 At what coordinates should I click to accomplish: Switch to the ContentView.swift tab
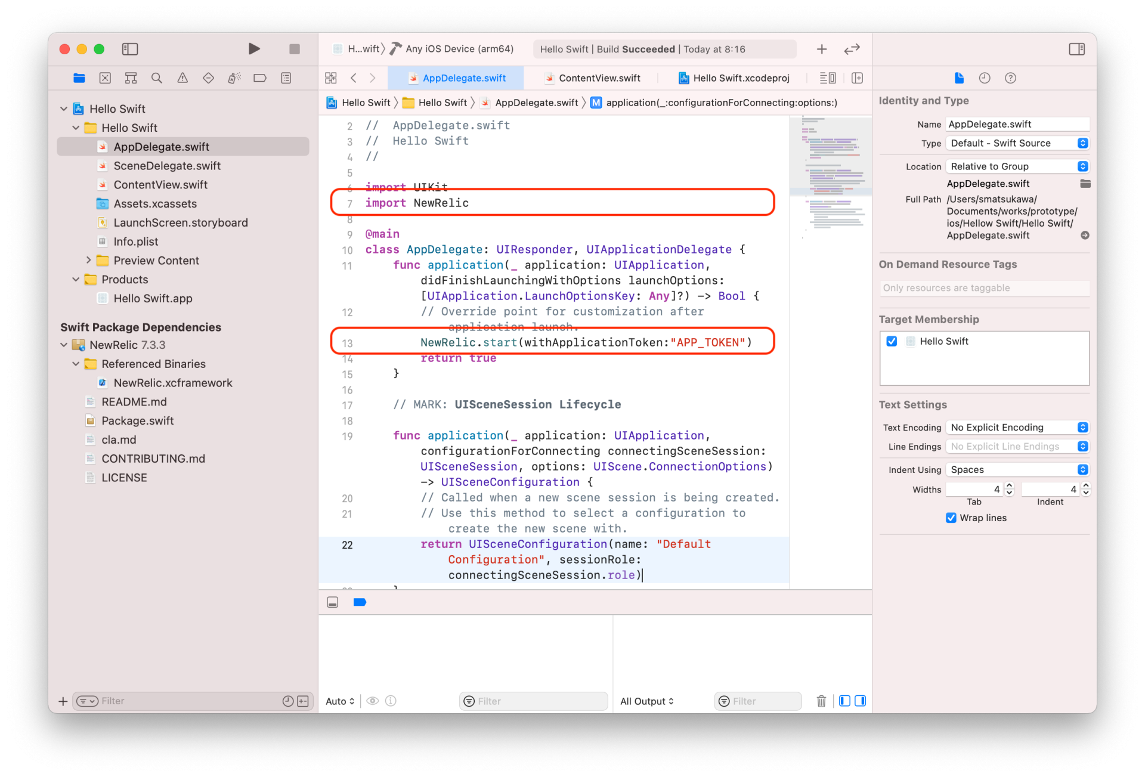tap(598, 78)
